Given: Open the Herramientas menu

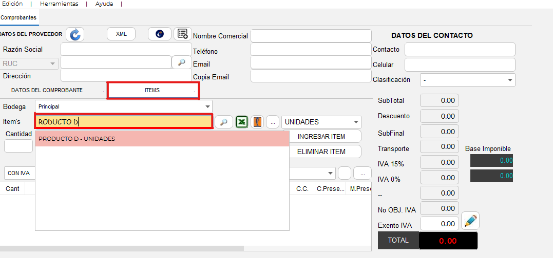Looking at the screenshot, I should 59,4.
